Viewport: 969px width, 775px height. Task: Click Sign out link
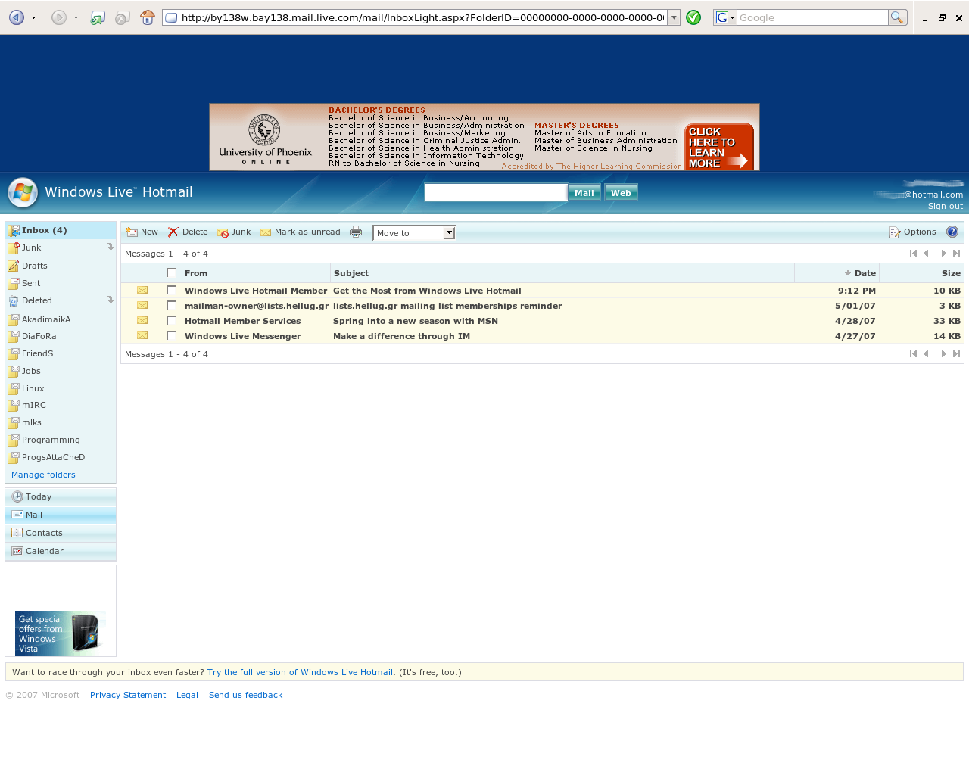945,207
